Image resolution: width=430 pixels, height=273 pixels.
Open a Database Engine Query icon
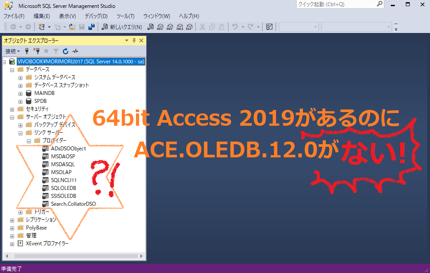(151, 27)
